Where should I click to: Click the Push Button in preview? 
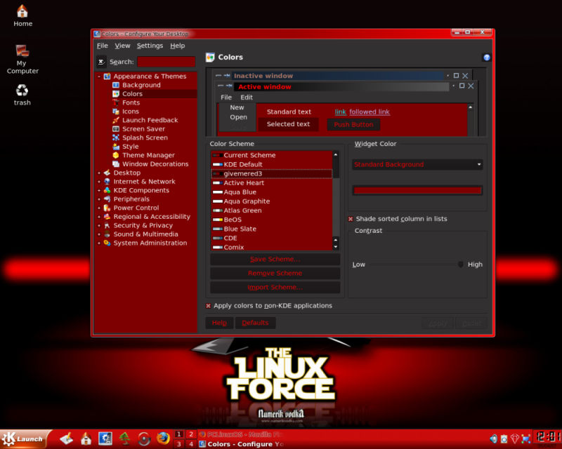(353, 125)
